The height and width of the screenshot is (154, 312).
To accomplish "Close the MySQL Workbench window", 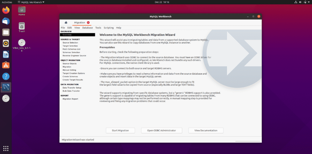I will click(259, 16).
